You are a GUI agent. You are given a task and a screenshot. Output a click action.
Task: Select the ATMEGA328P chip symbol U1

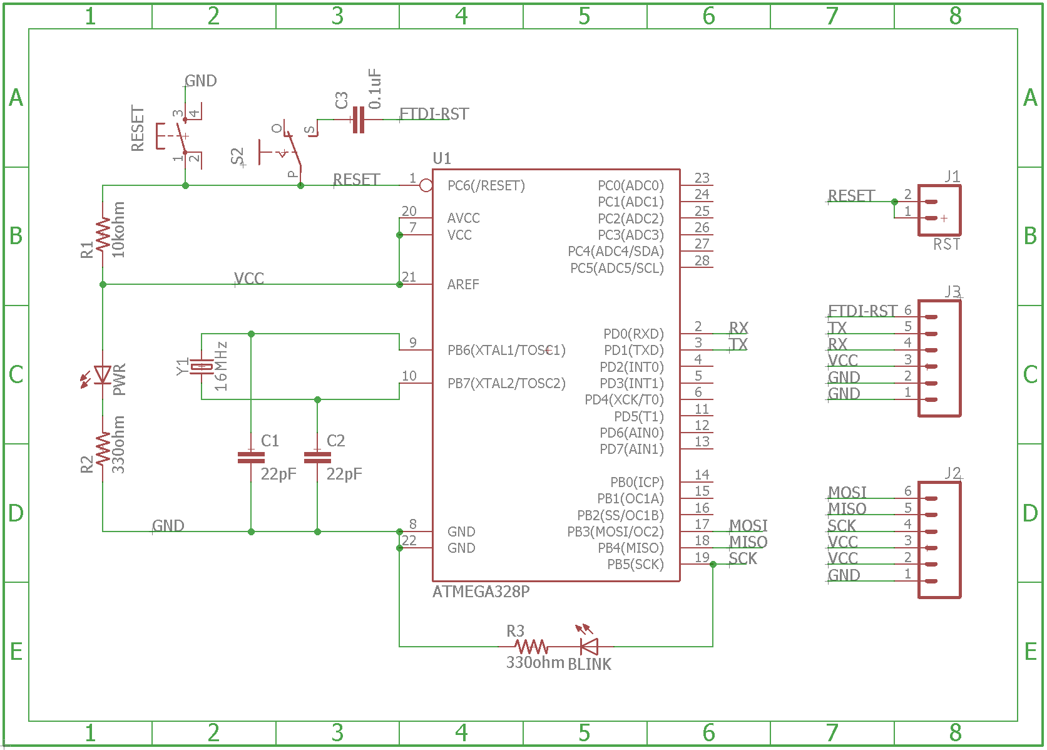point(557,376)
